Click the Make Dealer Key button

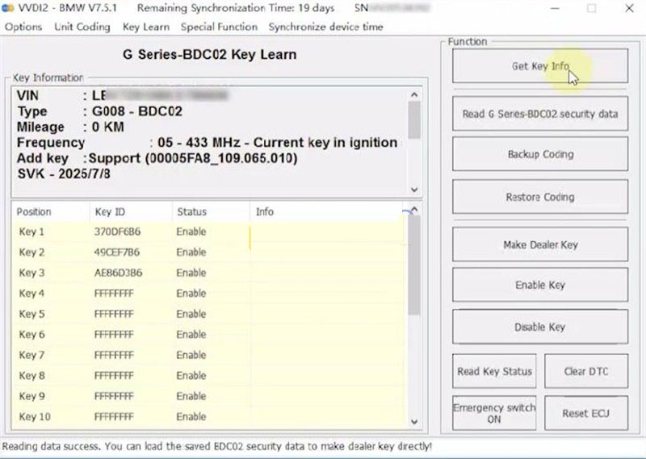coord(540,244)
